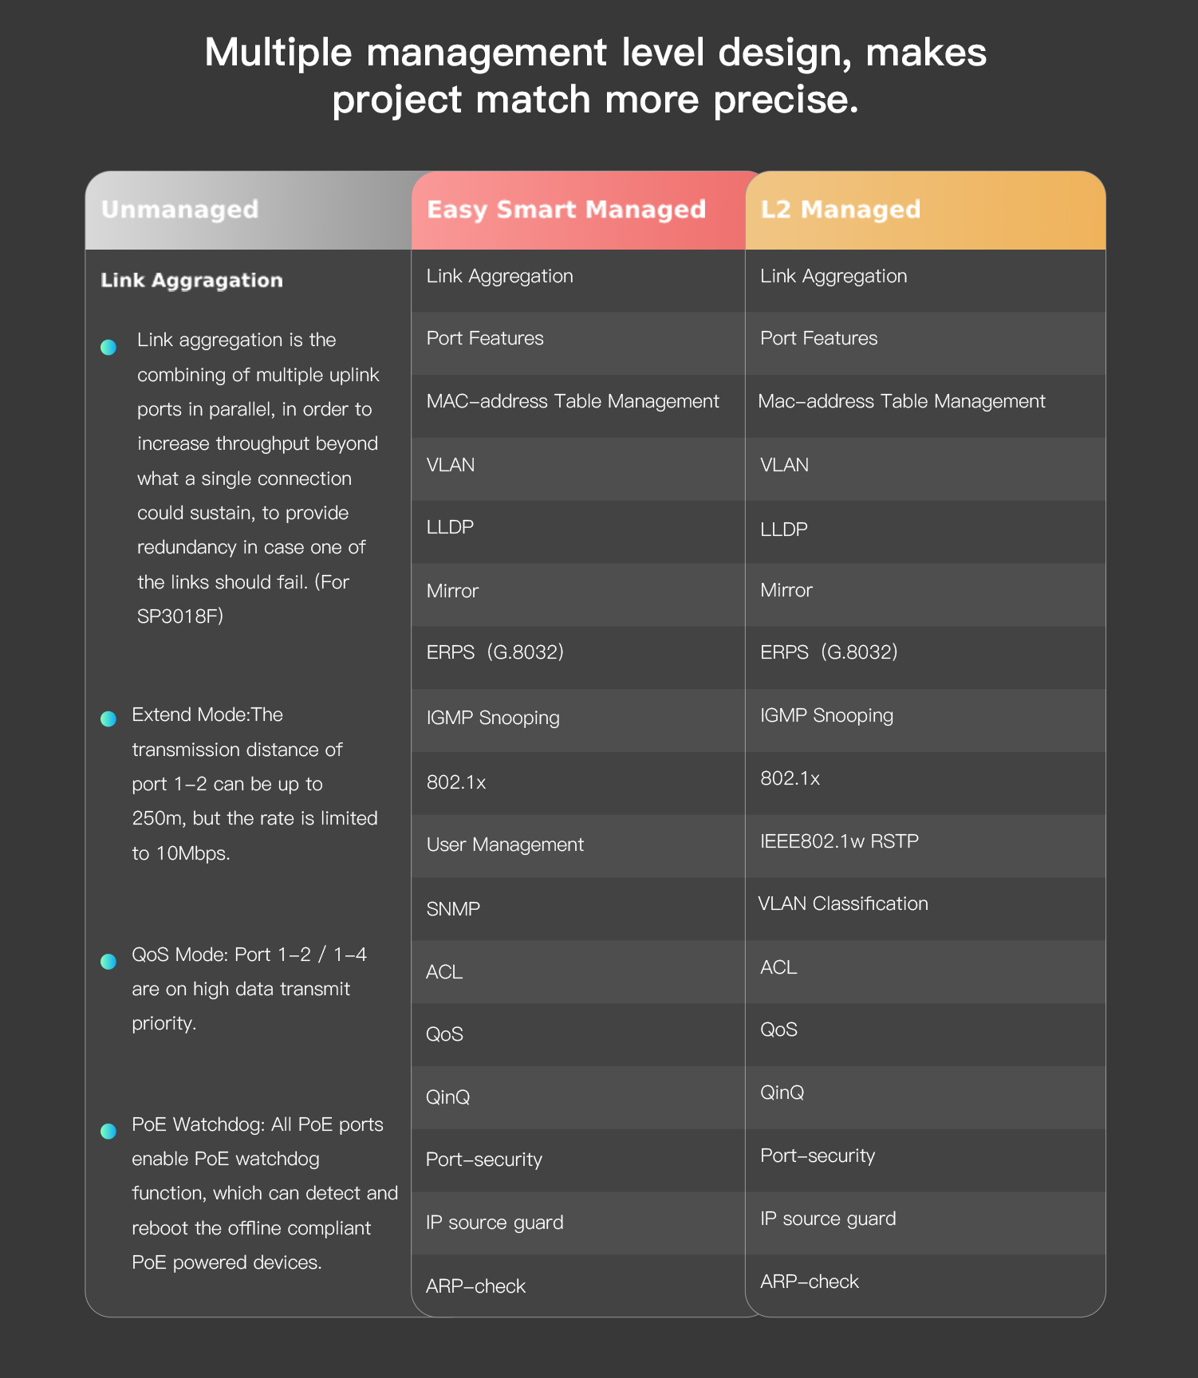
Task: Click the page title about management level design
Action: pyautogui.click(x=596, y=76)
